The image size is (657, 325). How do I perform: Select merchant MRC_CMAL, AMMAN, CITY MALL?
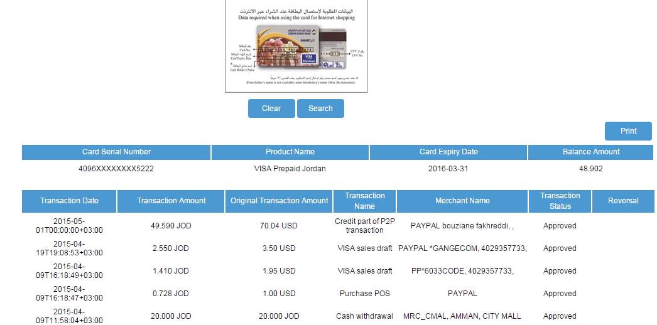(462, 316)
